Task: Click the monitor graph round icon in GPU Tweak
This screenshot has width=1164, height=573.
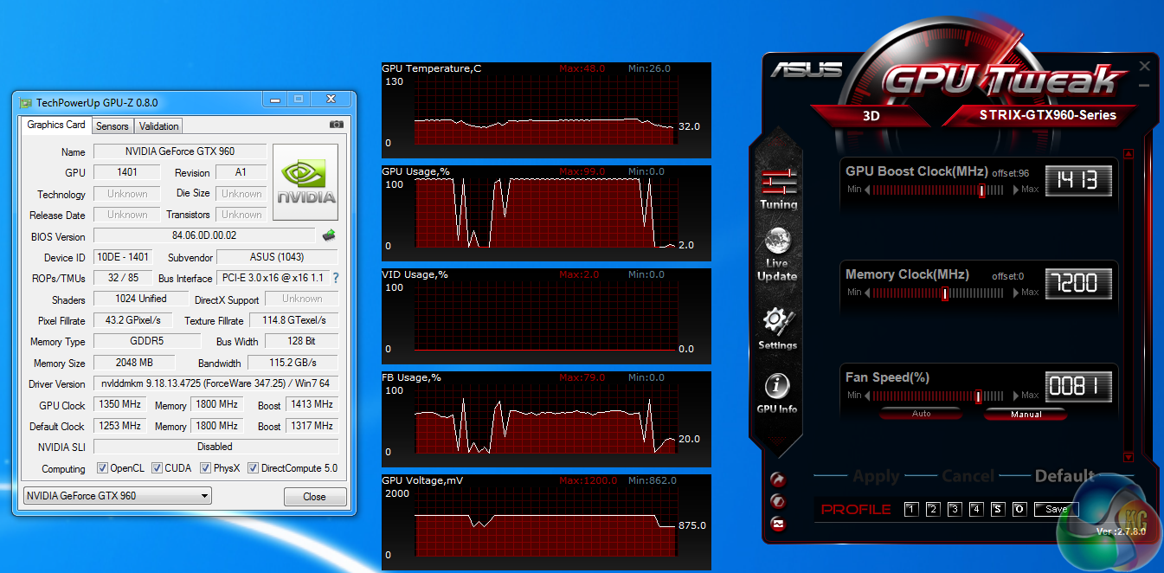Action: [x=777, y=524]
